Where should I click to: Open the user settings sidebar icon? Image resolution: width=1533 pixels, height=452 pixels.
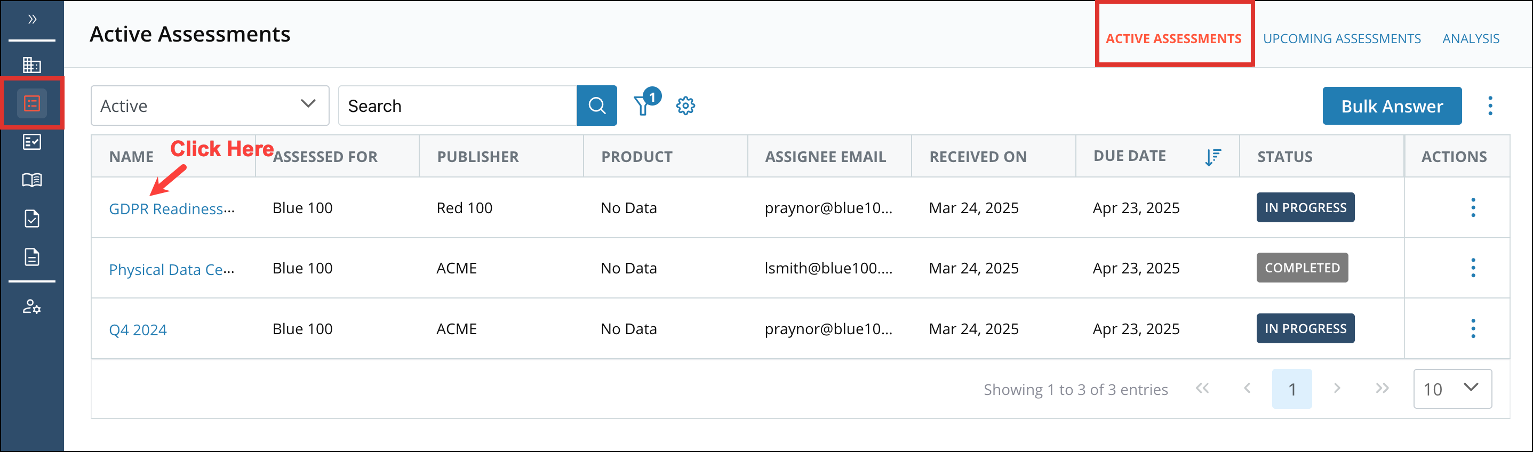31,307
